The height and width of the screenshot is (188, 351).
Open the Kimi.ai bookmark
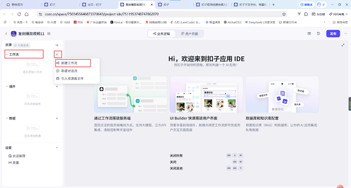click(126, 22)
